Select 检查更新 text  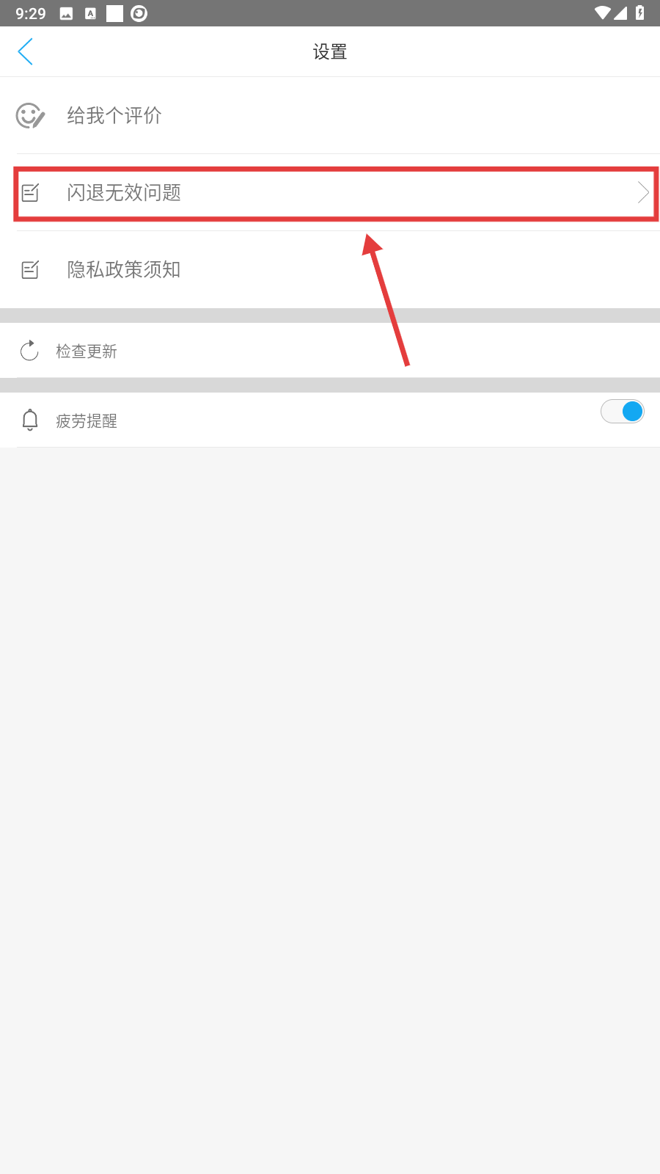pyautogui.click(x=87, y=351)
